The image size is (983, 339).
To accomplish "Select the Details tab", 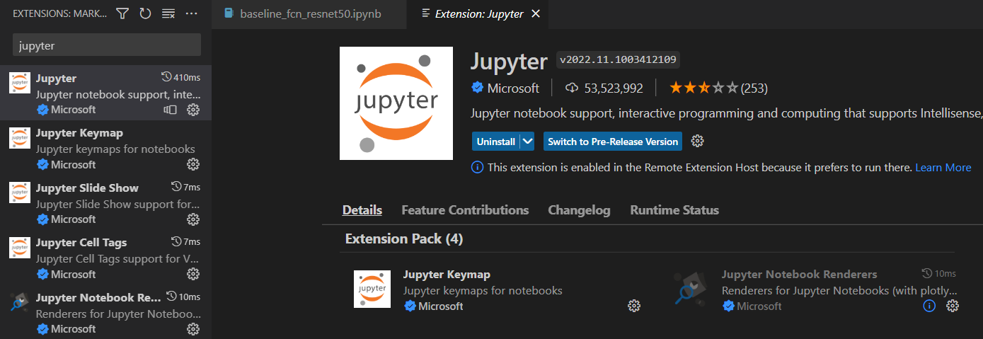I will 362,210.
